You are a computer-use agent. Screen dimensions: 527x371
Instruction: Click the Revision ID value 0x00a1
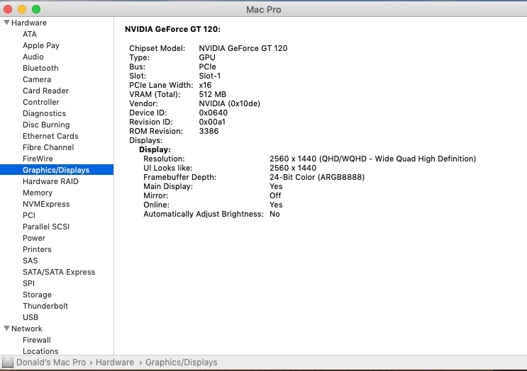coord(212,122)
